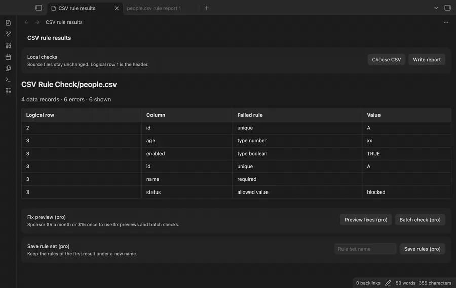Click the Fix preview (pro) label

tap(47, 217)
